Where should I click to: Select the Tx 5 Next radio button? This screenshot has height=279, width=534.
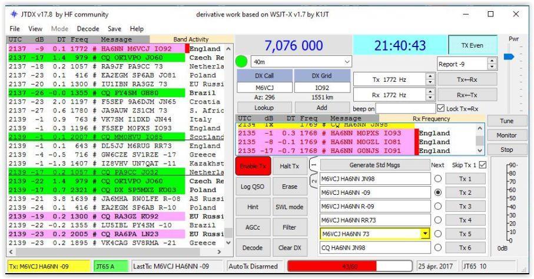pyautogui.click(x=438, y=234)
